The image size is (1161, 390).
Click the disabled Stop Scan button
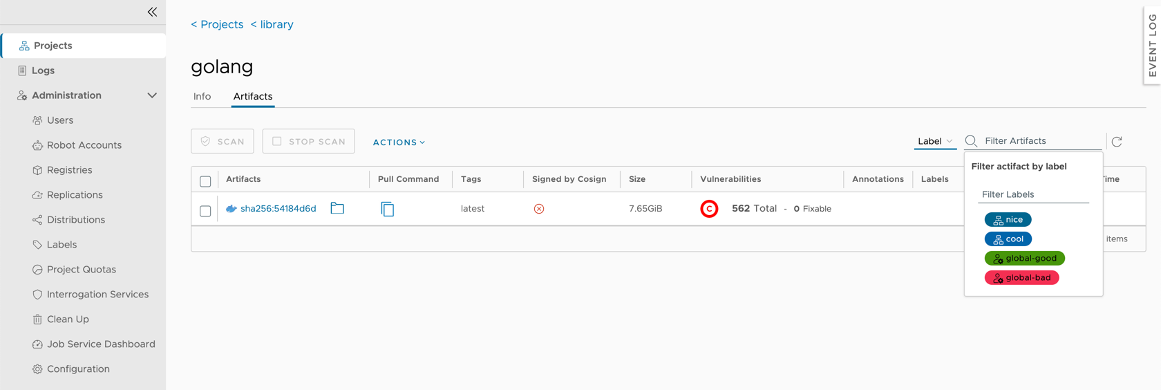pyautogui.click(x=308, y=141)
